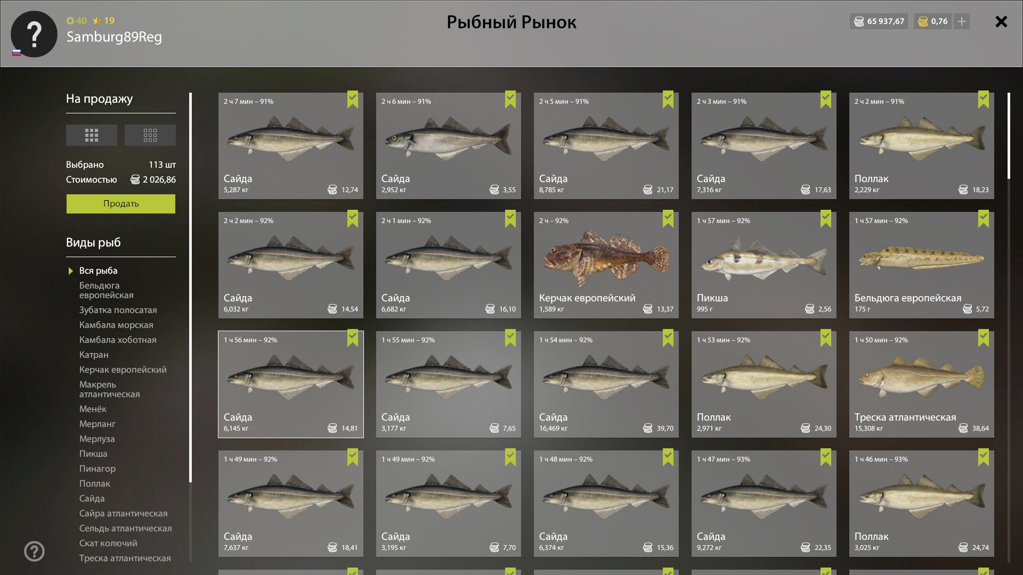Deselect the Пикша 995 г checkmark
Screen dimensions: 1023x575
point(826,219)
